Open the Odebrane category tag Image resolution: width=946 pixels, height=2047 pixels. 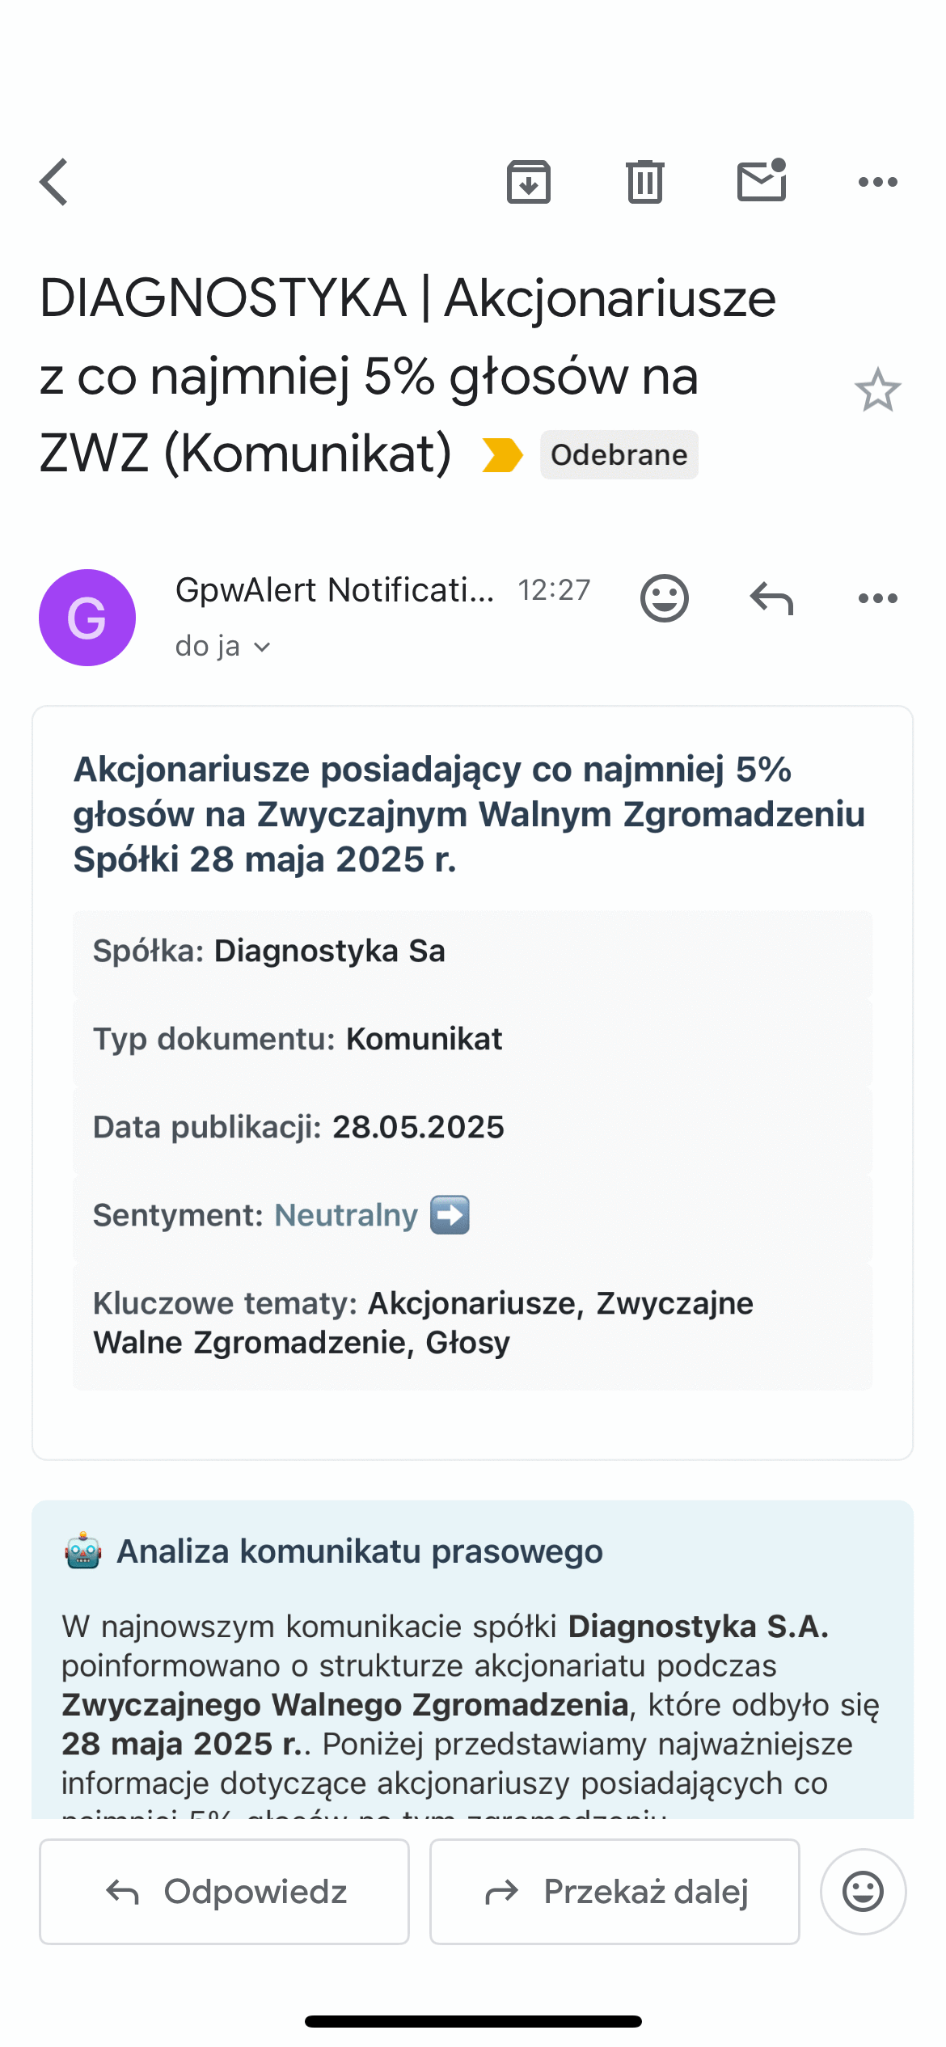click(619, 454)
